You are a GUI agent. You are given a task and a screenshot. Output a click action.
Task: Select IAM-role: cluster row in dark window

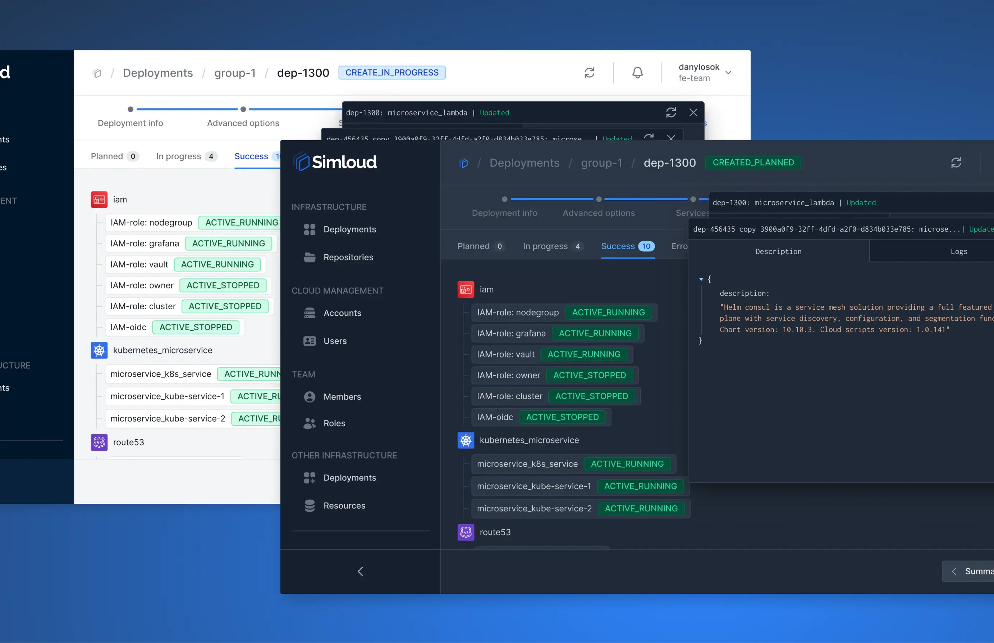pos(556,396)
